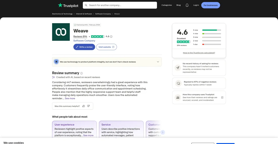Click No recent history of asking for reviews

click(200, 64)
